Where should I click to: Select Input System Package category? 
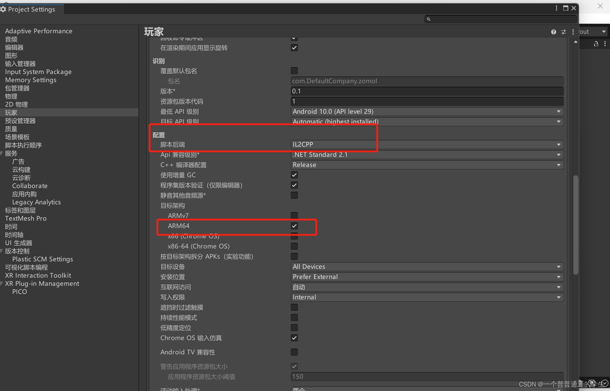[38, 72]
